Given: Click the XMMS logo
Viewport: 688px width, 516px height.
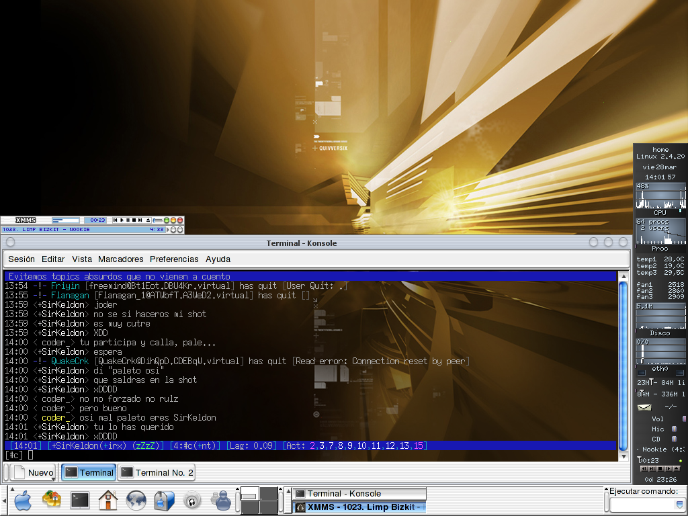Looking at the screenshot, I should [26, 220].
